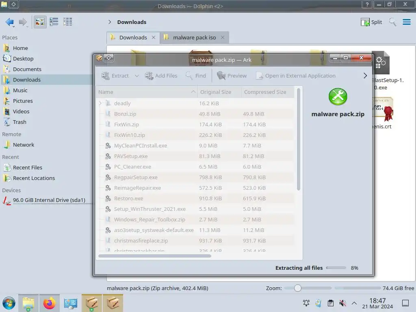Go back in Dolphin navigation
Screen dimensions: 416x312
click(10, 22)
